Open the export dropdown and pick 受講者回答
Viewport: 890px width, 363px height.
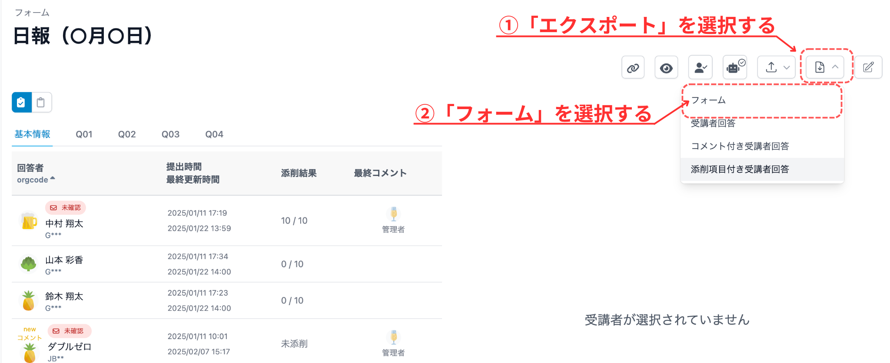point(713,123)
